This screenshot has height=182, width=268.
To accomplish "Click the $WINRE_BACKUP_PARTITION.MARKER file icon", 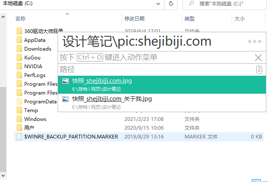I will click(19, 136).
